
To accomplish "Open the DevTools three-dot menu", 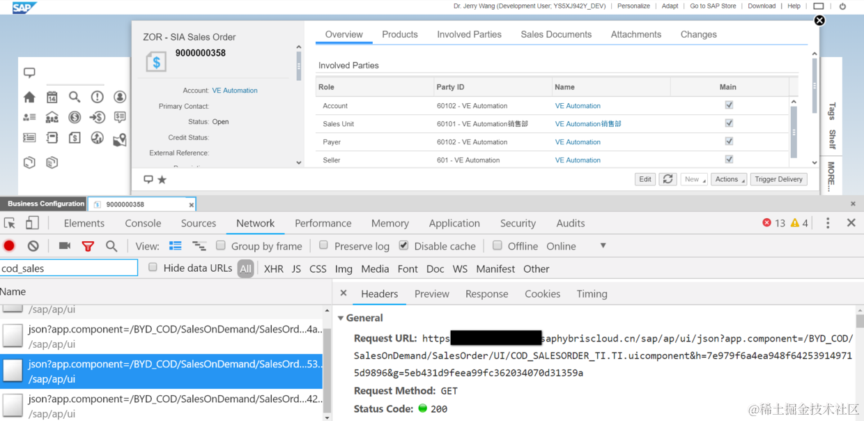I will coord(828,223).
